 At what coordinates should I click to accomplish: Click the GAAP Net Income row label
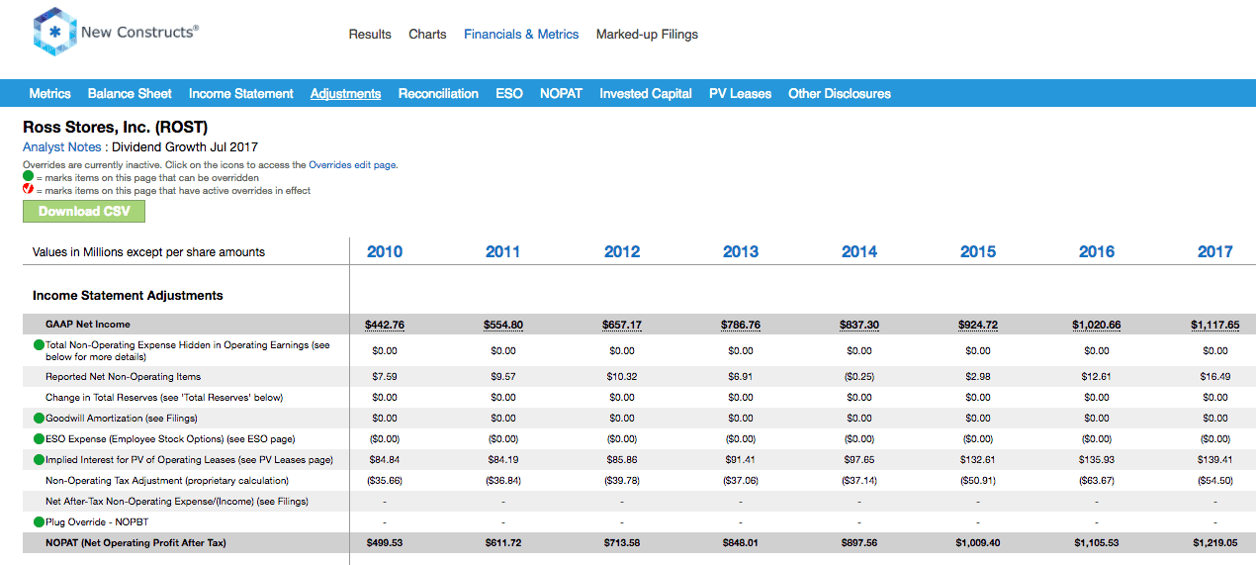[x=88, y=325]
